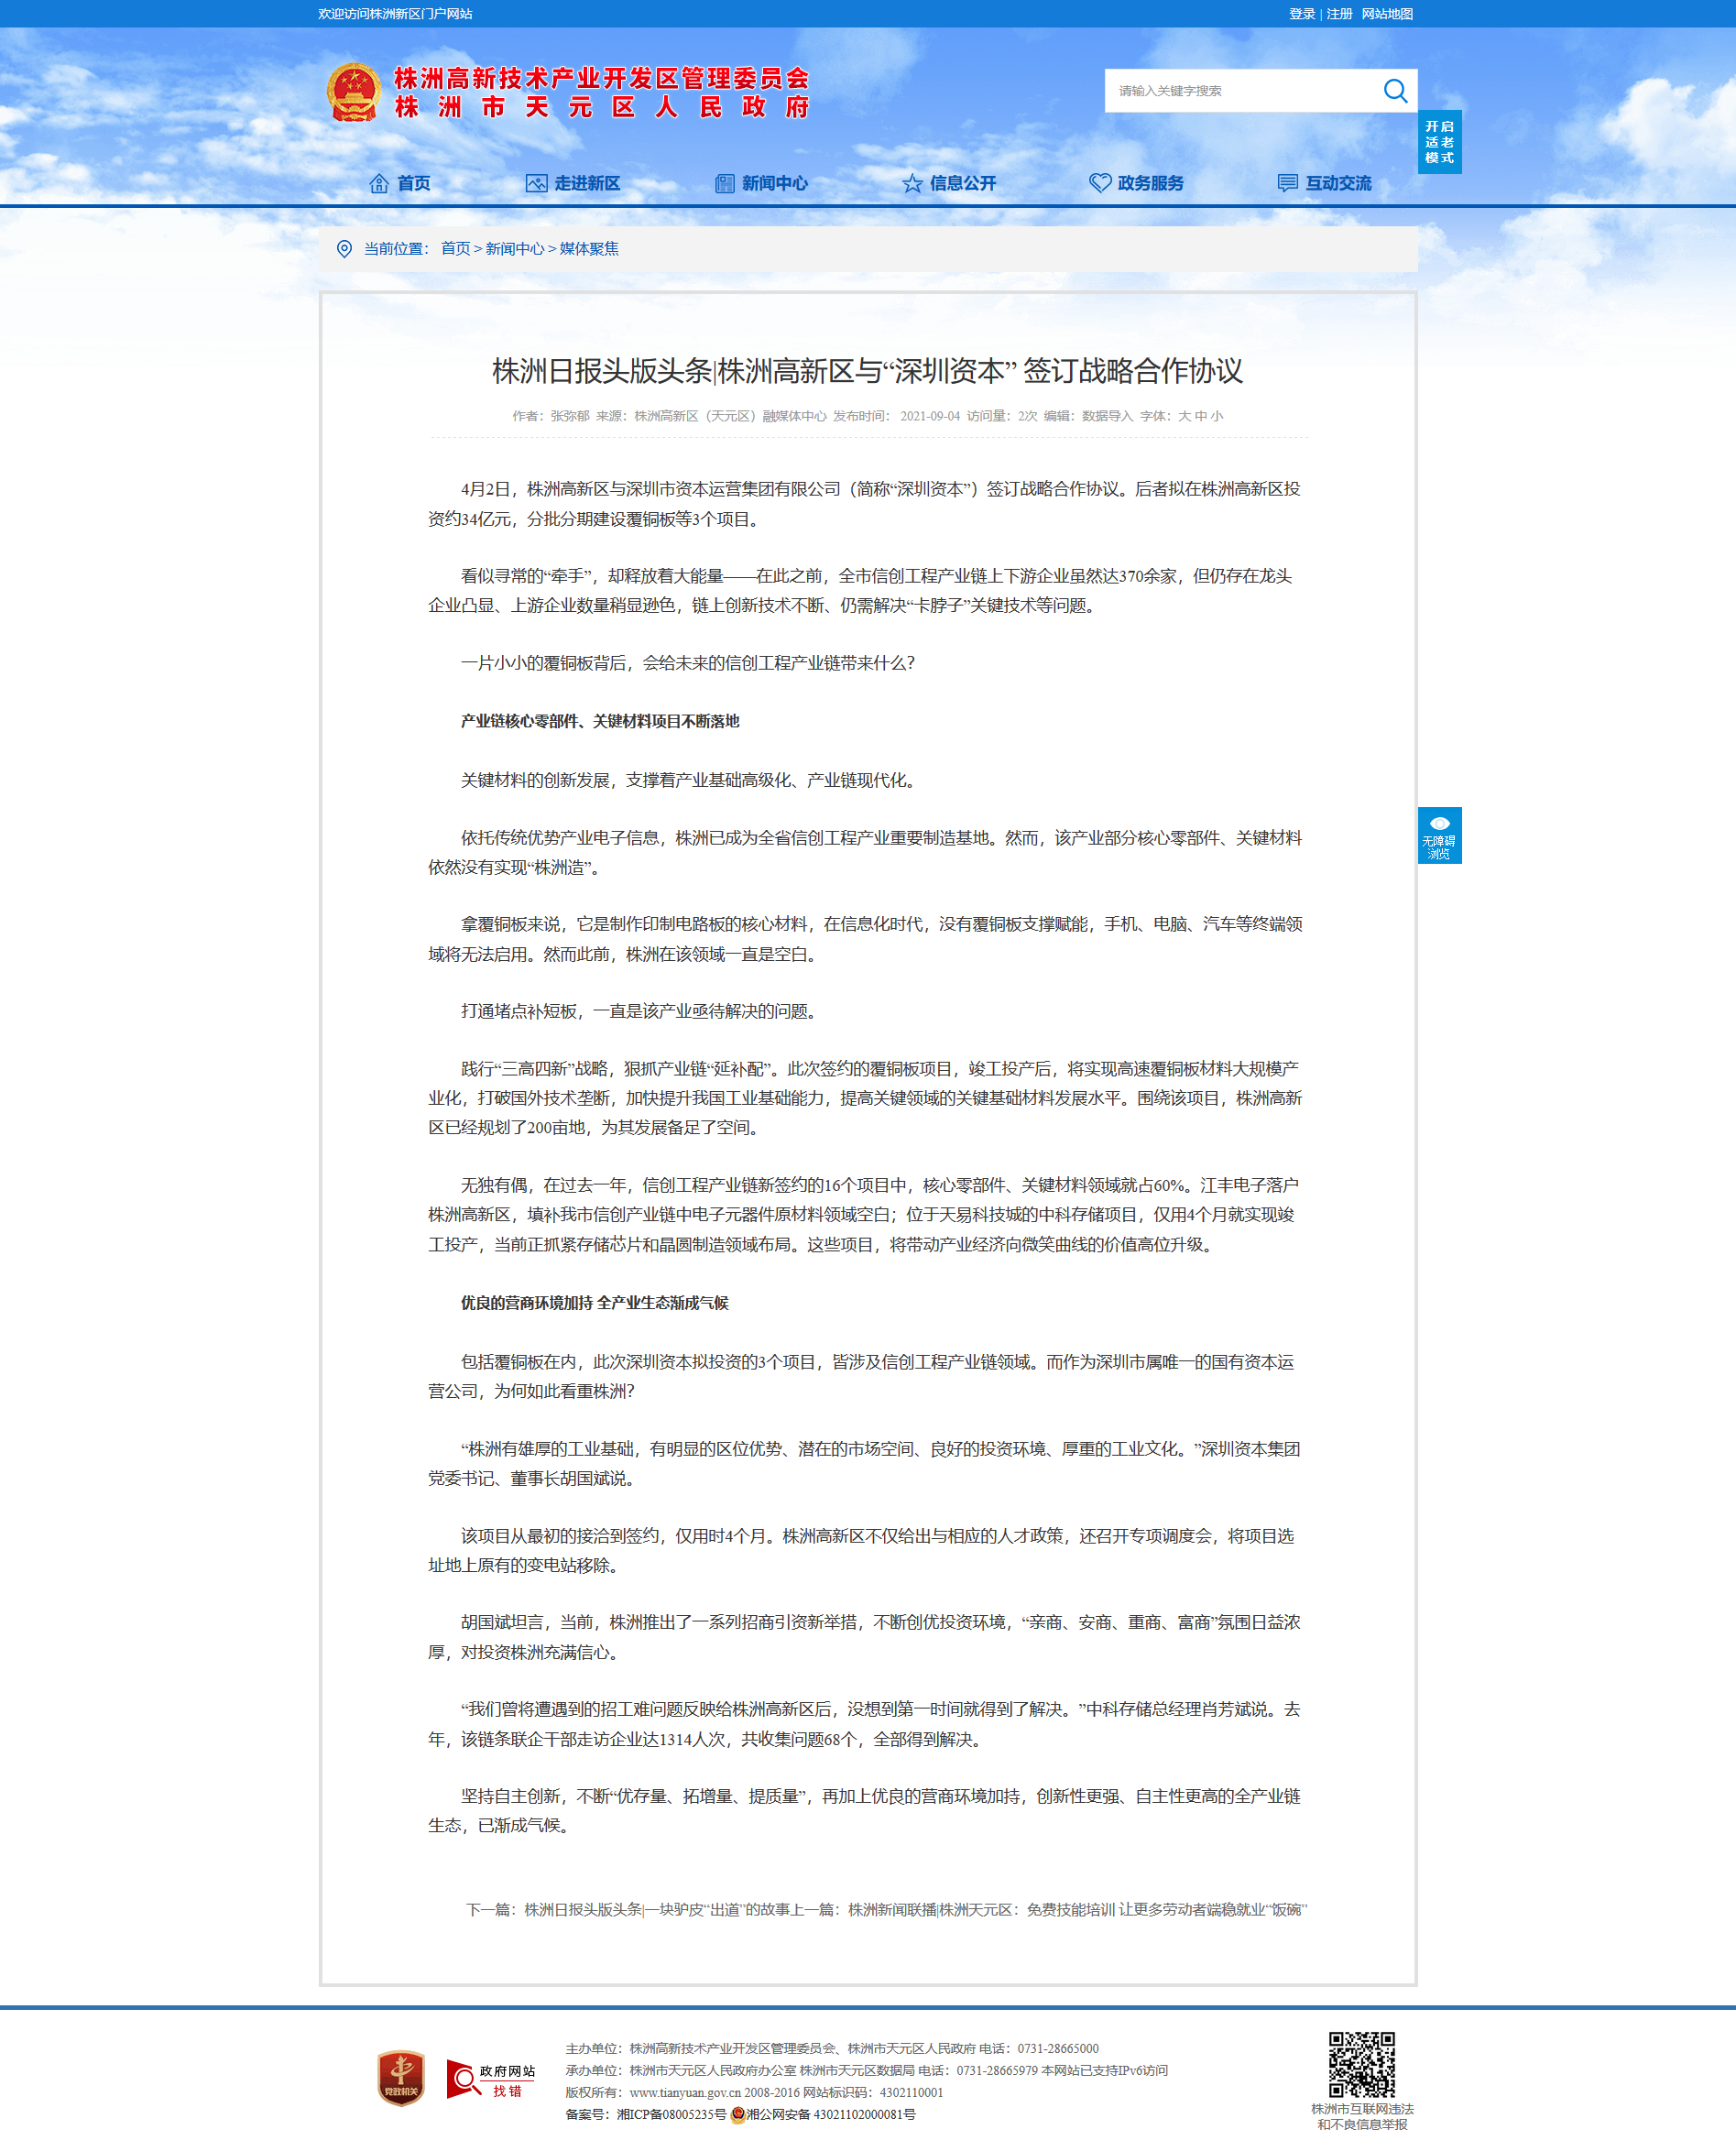Click www.tianyuan.gov.cn in the footer
Image resolution: width=1736 pixels, height=2151 pixels.
pos(684,2092)
